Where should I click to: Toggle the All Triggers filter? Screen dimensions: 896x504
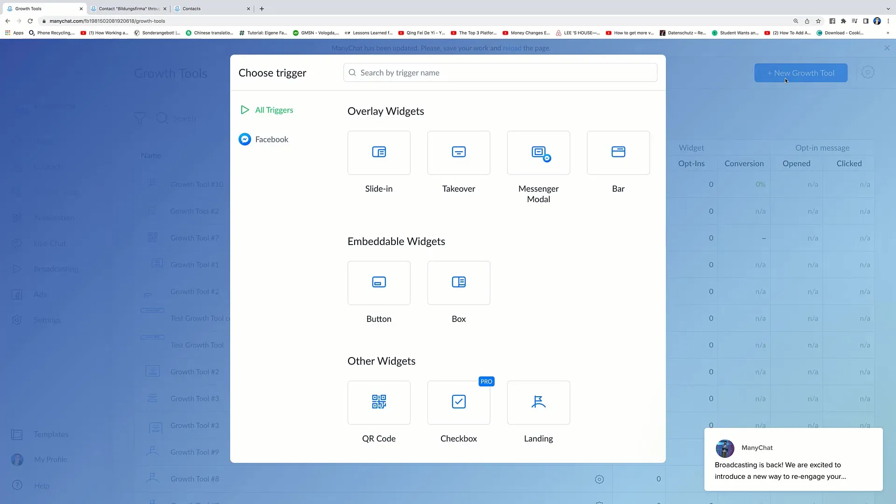tap(274, 110)
